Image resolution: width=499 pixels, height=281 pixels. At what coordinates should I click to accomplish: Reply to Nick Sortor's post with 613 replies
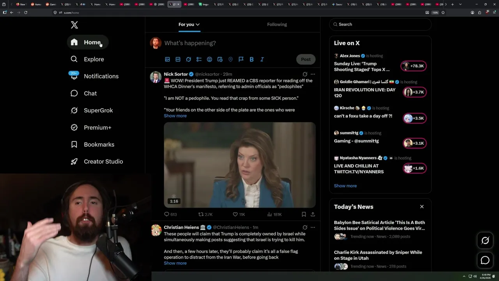[170, 214]
